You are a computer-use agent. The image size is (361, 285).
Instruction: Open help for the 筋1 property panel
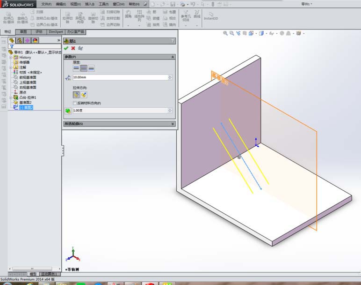(x=173, y=41)
